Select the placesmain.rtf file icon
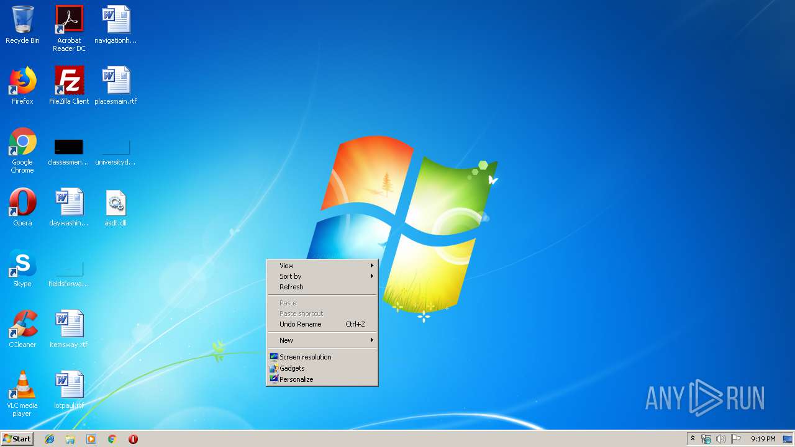This screenshot has height=447, width=795. click(116, 86)
